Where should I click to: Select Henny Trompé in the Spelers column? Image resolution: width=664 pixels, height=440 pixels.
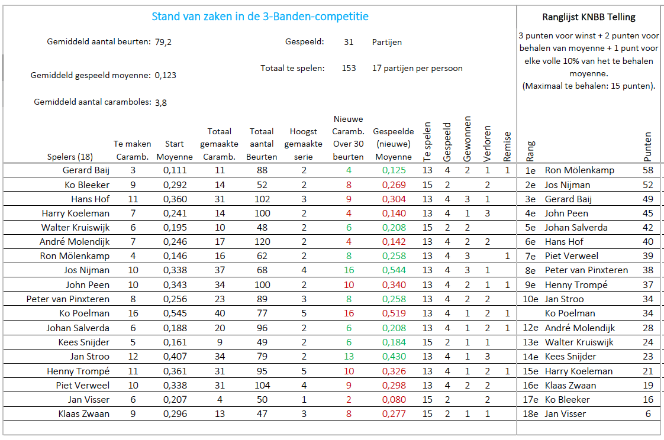coord(78,371)
